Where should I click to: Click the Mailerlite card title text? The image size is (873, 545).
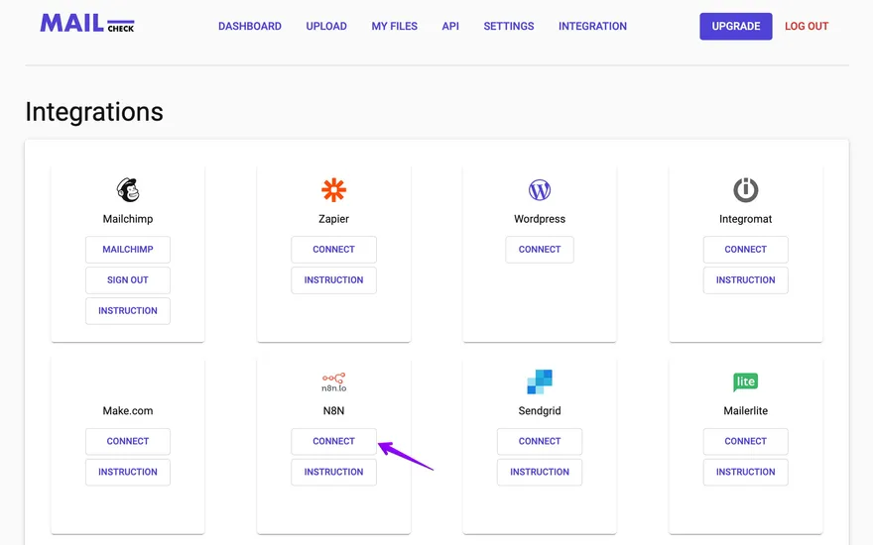point(745,410)
